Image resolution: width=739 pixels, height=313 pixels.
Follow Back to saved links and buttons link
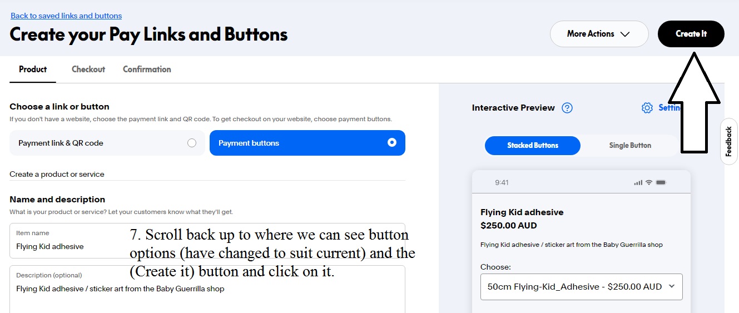(x=66, y=16)
